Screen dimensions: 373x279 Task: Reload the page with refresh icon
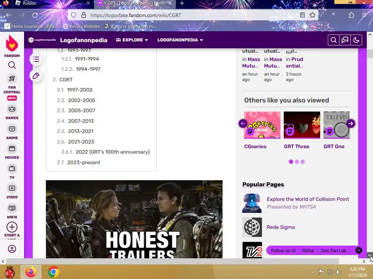point(35,15)
